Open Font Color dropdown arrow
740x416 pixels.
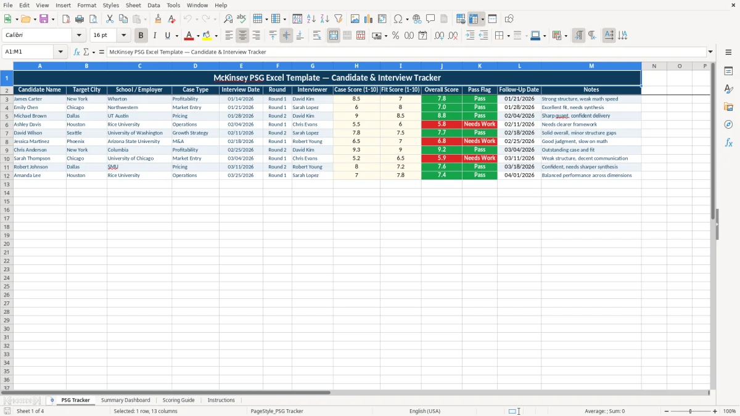(x=198, y=36)
